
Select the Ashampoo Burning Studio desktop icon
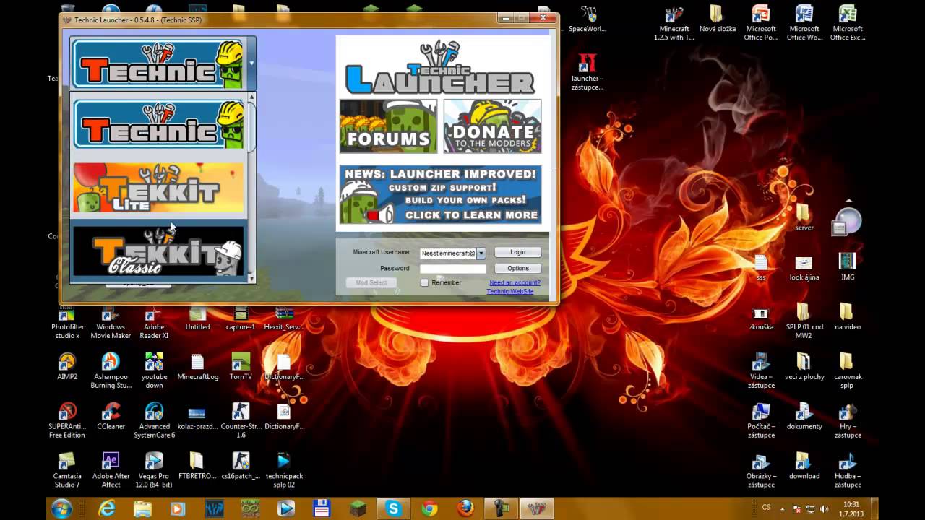tap(111, 370)
